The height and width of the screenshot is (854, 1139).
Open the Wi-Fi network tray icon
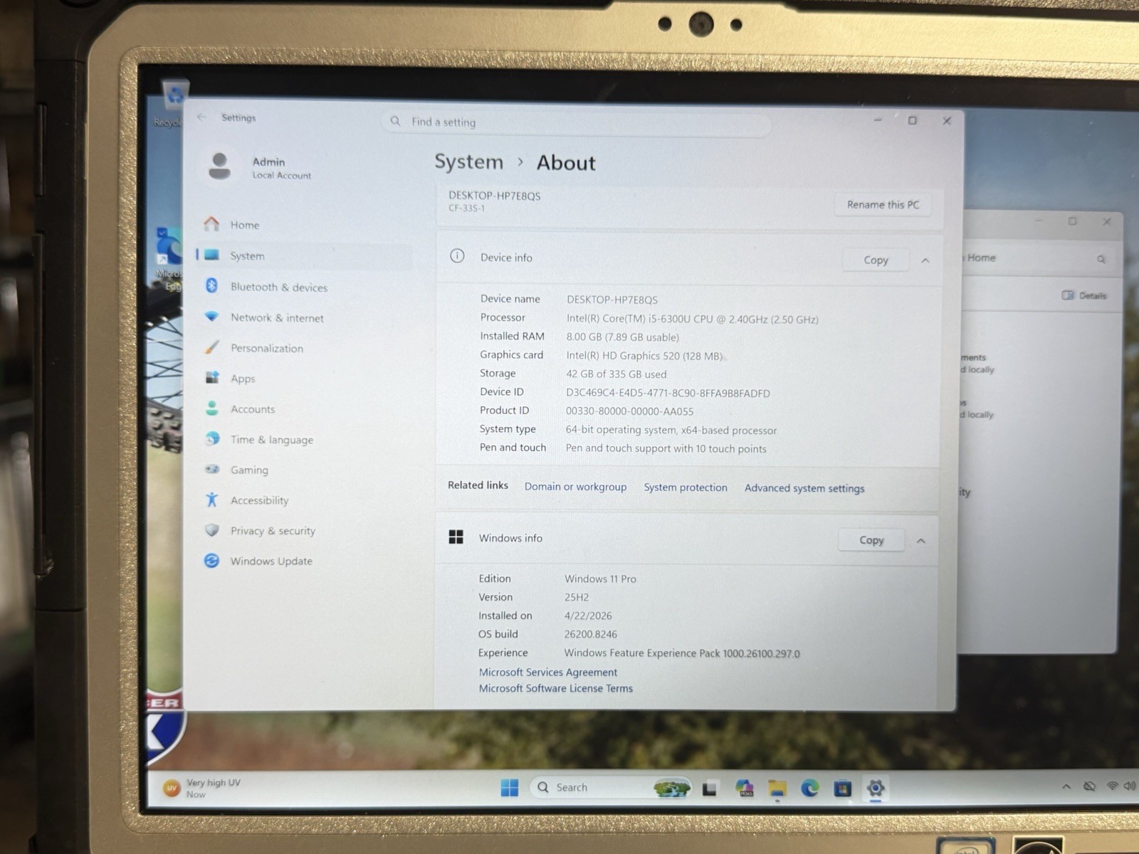pos(1112,786)
